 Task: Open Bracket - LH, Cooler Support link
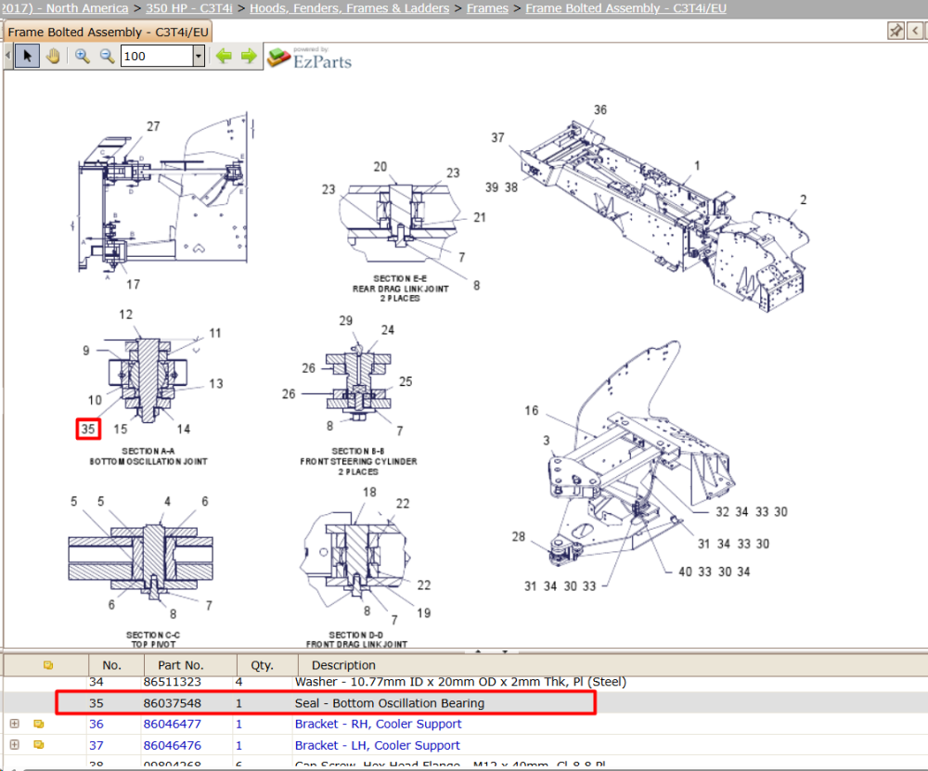(x=377, y=745)
